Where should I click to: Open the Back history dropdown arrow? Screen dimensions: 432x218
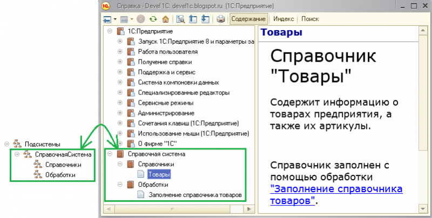[115, 19]
